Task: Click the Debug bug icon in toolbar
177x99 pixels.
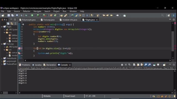Action: click(x=26, y=15)
